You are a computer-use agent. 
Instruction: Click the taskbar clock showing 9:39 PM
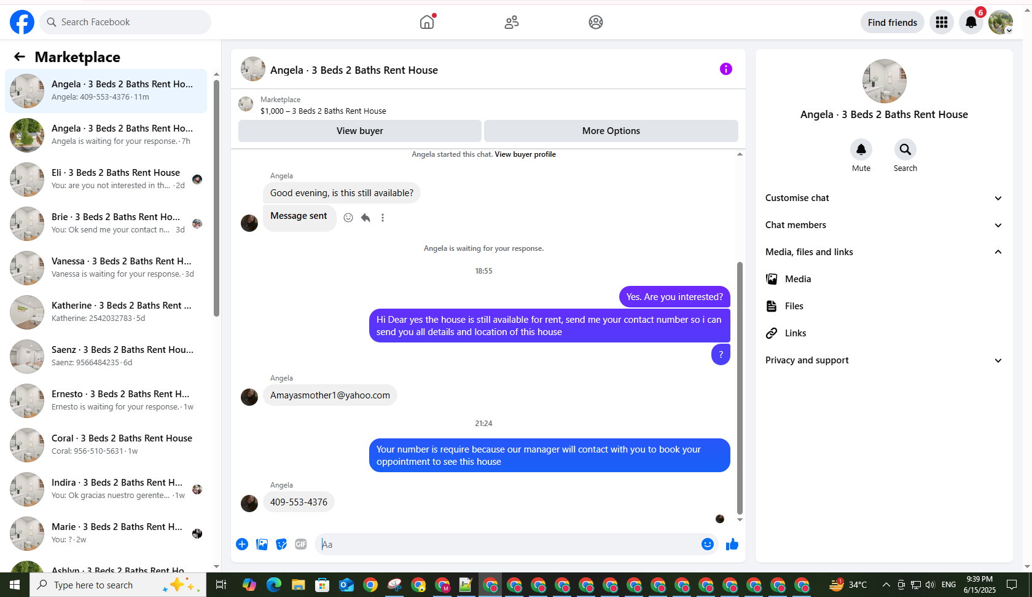click(979, 585)
